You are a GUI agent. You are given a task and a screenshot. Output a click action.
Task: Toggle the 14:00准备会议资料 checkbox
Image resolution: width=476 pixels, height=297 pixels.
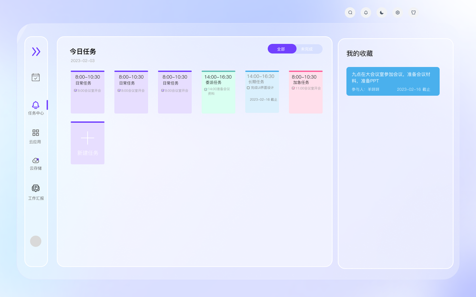205,90
